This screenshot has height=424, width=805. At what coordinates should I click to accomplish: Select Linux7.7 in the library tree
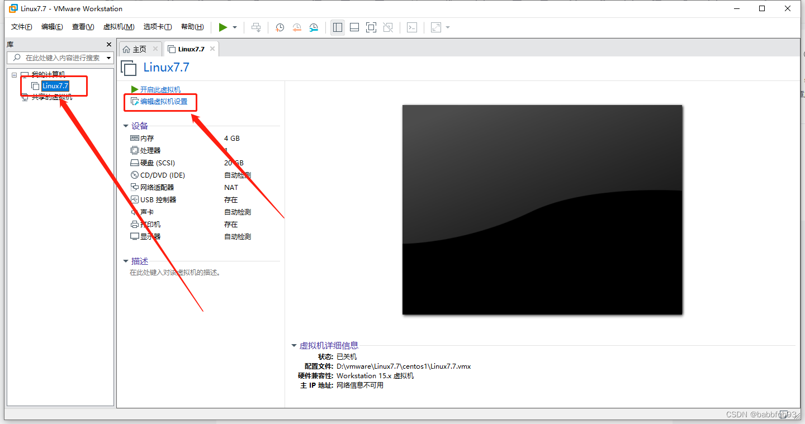(x=55, y=86)
